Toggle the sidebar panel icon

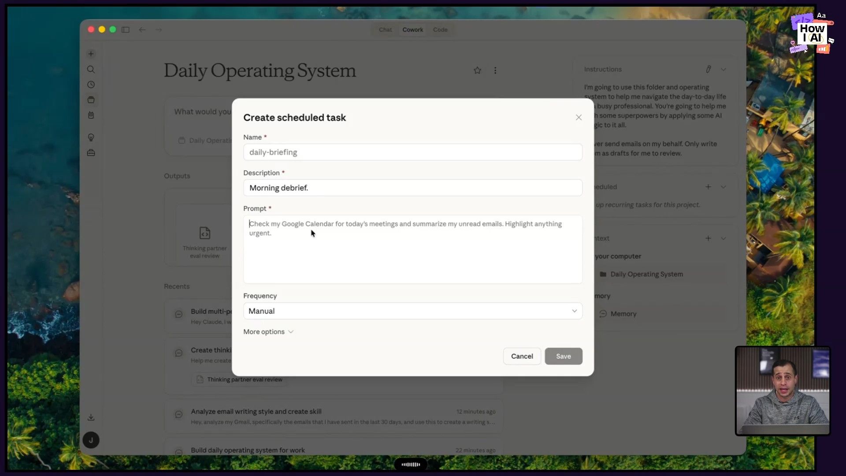point(126,30)
